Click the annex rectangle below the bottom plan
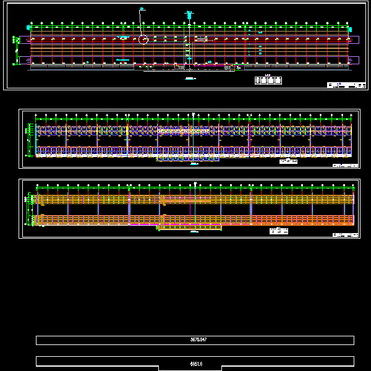The width and height of the screenshot is (371, 371). [190, 228]
